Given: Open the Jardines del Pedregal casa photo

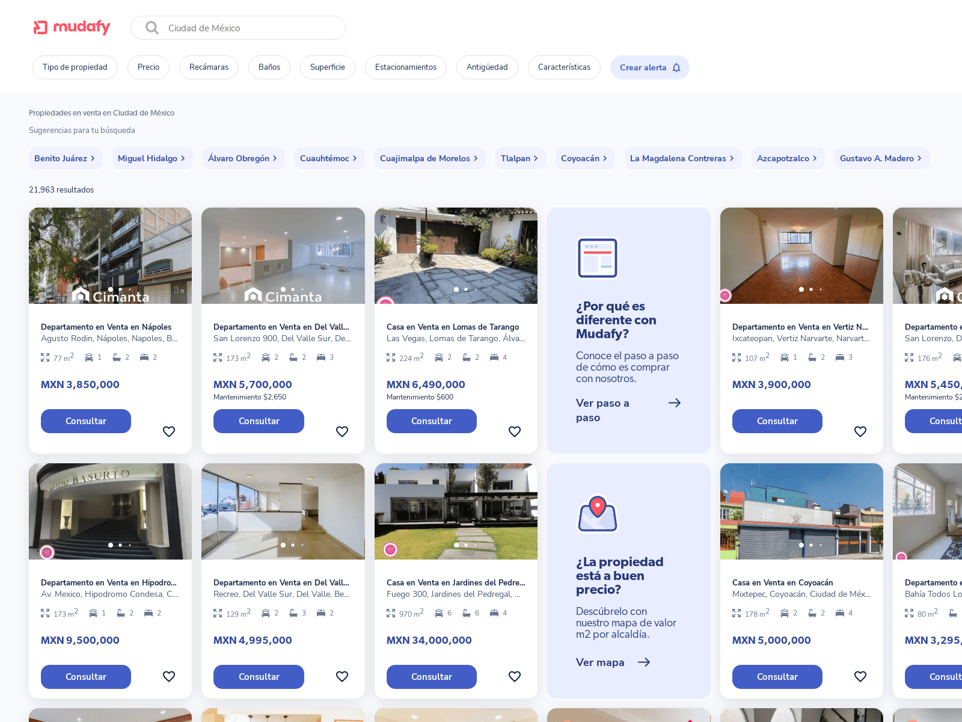Looking at the screenshot, I should pos(456,511).
